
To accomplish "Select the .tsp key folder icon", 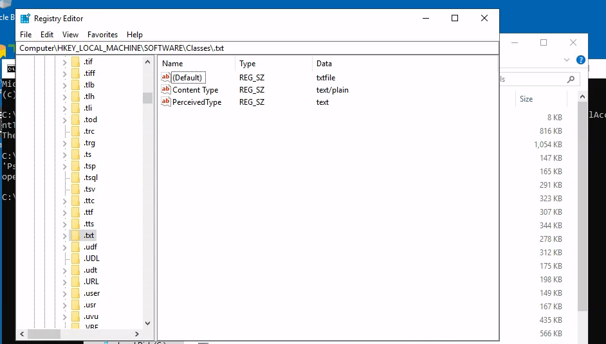I will pyautogui.click(x=76, y=166).
